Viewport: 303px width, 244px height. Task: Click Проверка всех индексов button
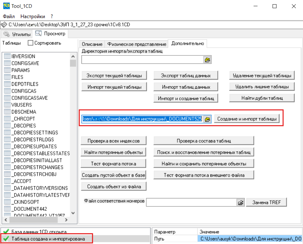click(114, 141)
